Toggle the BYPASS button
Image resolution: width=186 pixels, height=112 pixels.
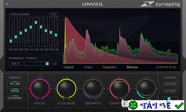coord(170,84)
